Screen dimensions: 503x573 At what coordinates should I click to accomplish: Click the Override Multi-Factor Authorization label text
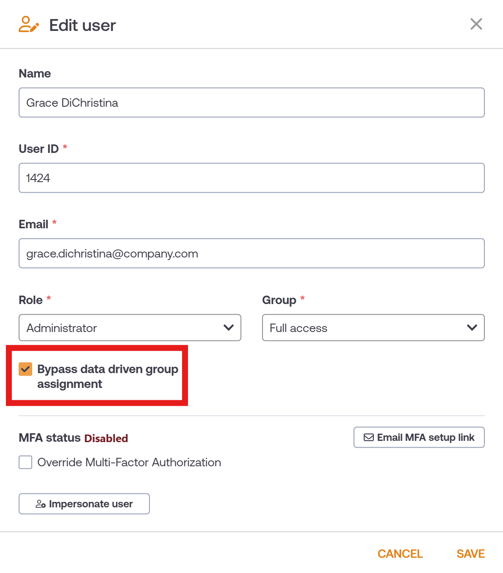coord(129,462)
